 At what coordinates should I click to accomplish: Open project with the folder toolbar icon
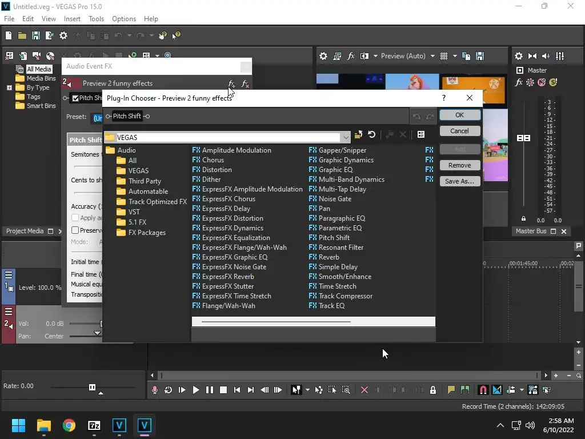(22, 35)
